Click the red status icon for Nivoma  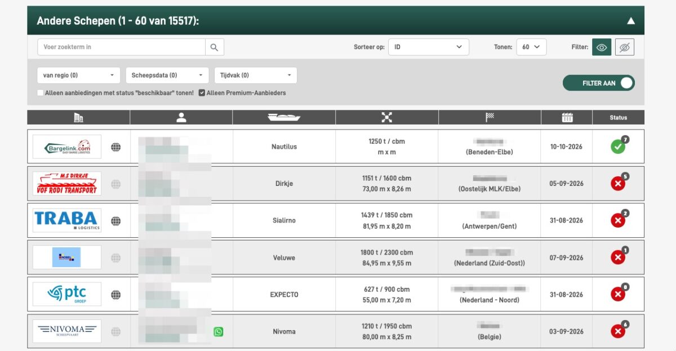click(618, 331)
